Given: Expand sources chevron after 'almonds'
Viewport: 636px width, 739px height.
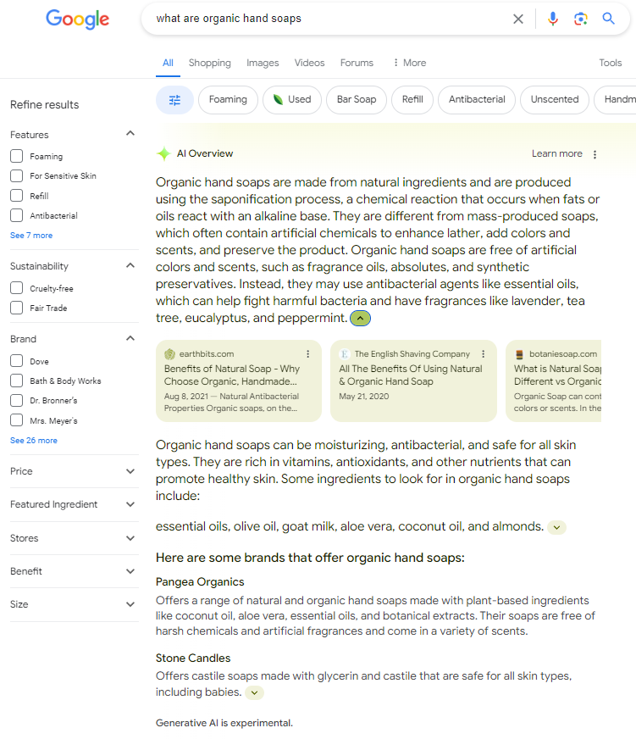Looking at the screenshot, I should pyautogui.click(x=556, y=527).
